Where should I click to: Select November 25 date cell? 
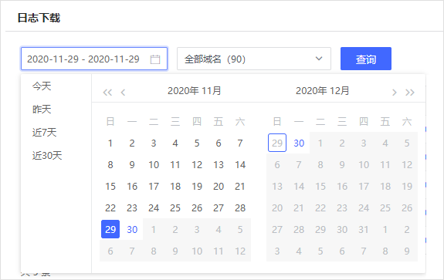pyautogui.click(x=175, y=208)
